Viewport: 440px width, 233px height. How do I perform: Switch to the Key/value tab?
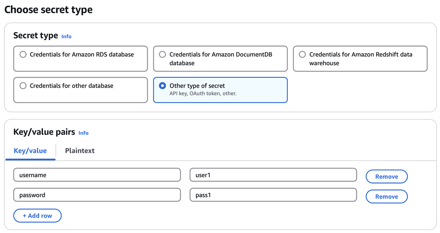(x=30, y=151)
